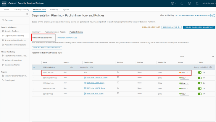Click the Publish All Policies & Inventory button
The height and width of the screenshot is (122, 216).
[199, 27]
